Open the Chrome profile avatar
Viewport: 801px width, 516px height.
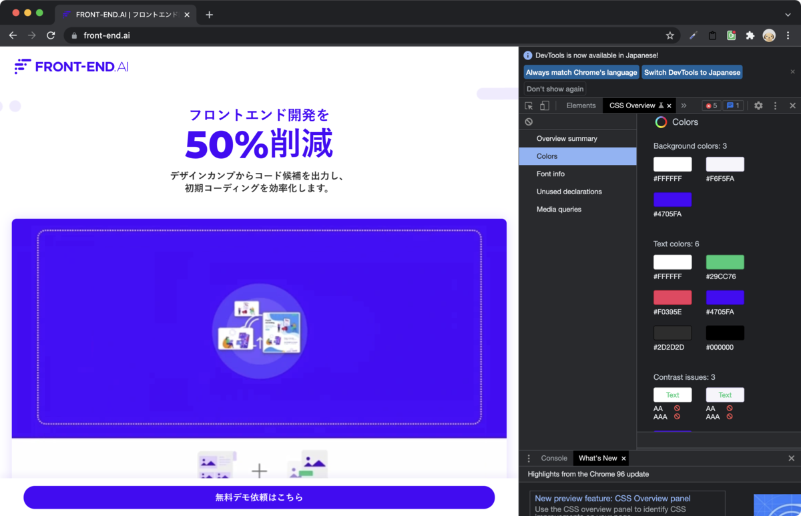(770, 35)
